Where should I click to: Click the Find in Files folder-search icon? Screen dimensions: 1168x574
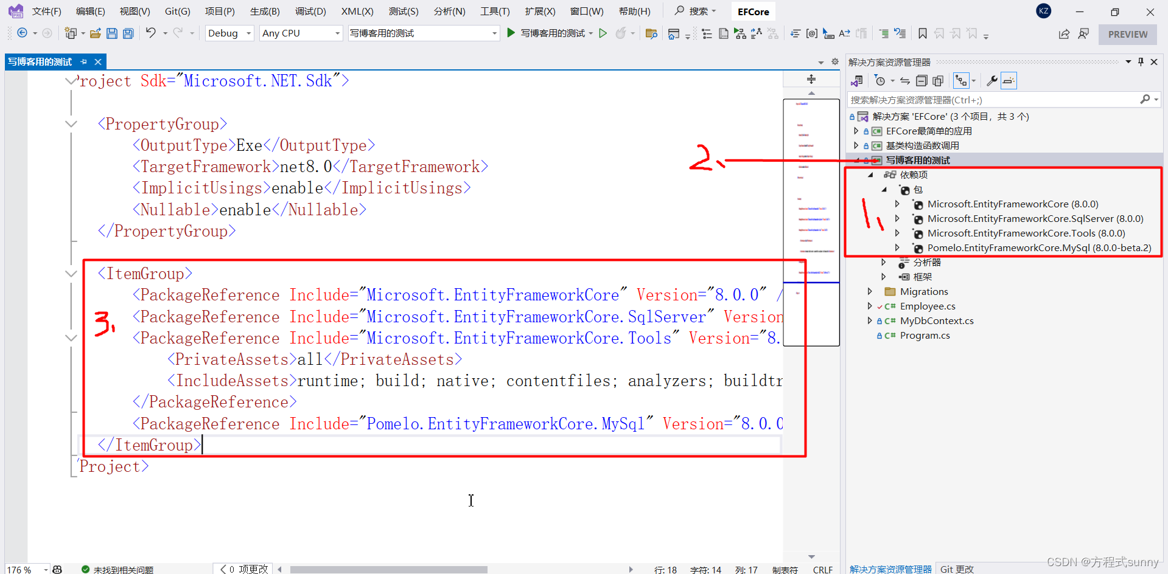(x=651, y=33)
